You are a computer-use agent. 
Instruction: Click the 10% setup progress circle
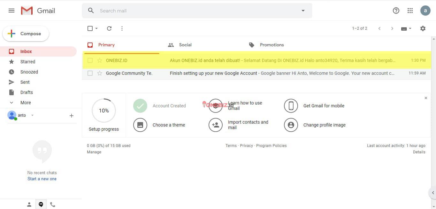[104, 111]
